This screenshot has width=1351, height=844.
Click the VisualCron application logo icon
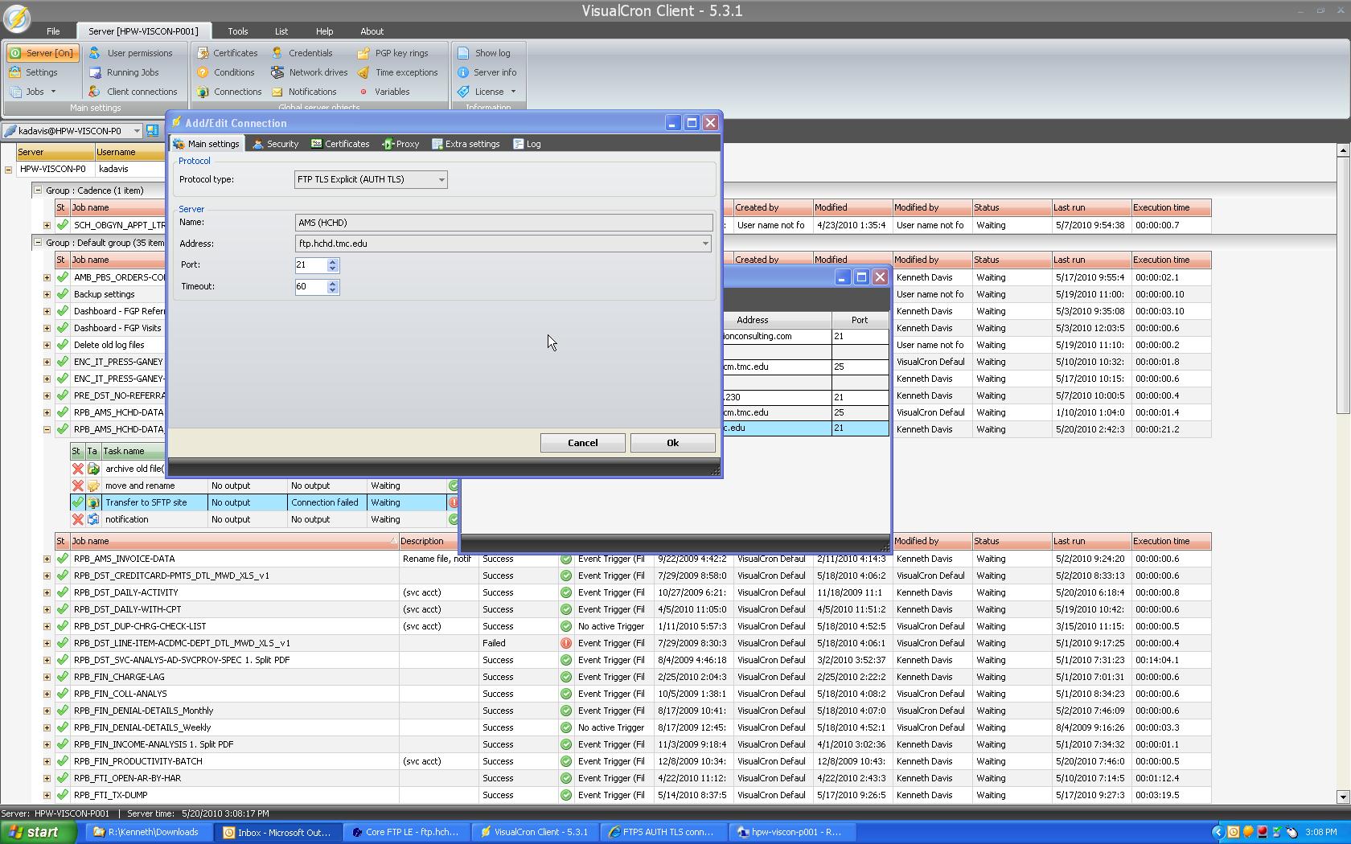16,18
